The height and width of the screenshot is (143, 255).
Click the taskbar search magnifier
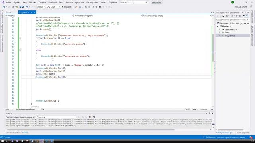[x=7, y=141]
